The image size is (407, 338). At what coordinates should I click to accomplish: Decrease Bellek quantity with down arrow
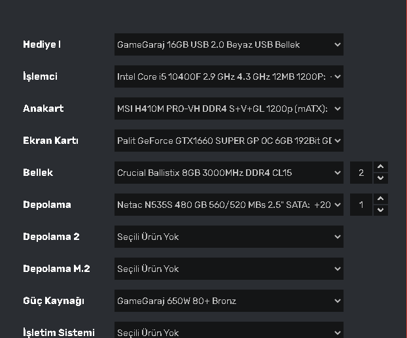[x=381, y=178]
